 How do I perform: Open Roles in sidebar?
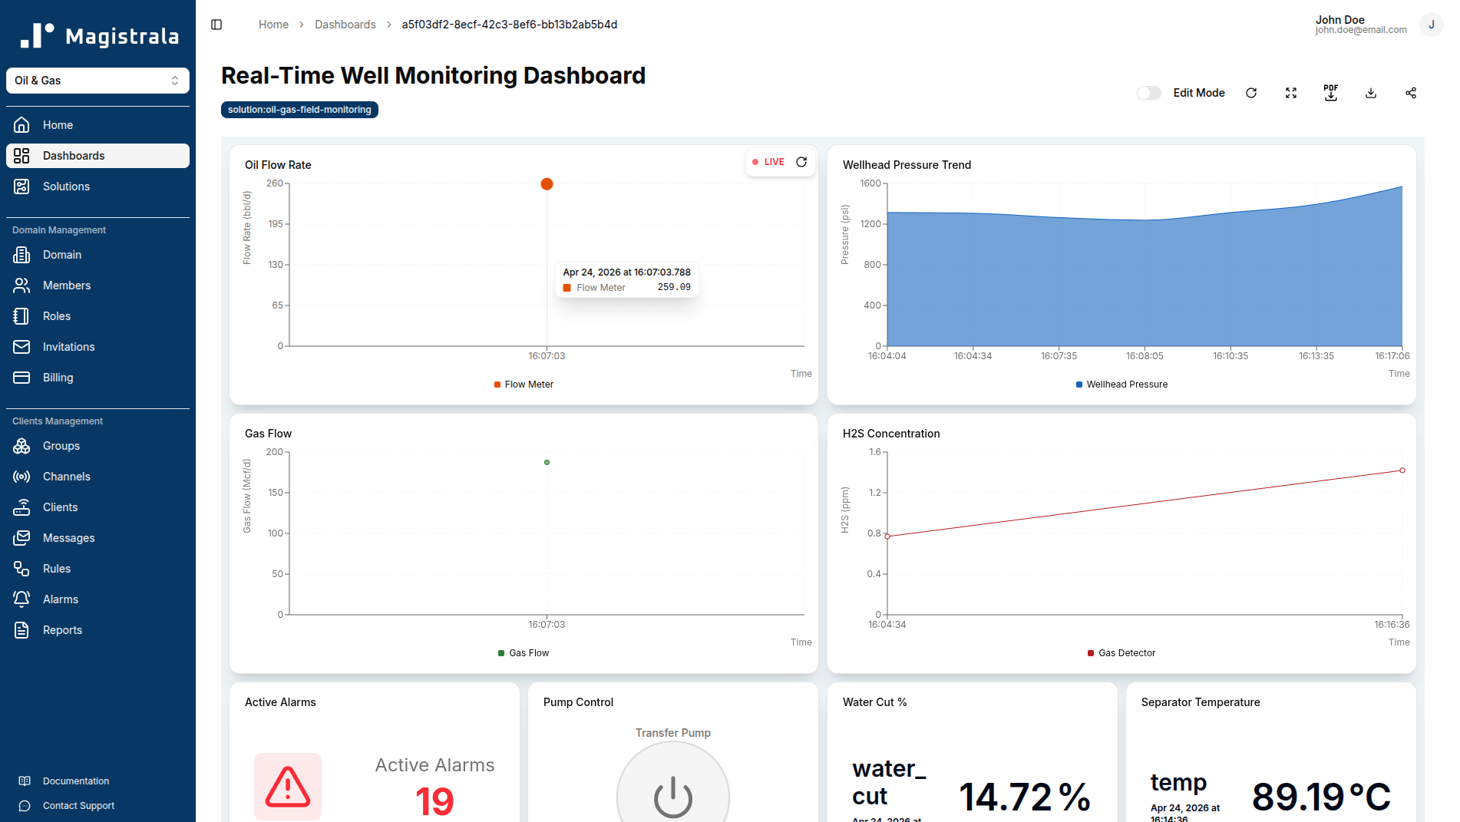(97, 316)
